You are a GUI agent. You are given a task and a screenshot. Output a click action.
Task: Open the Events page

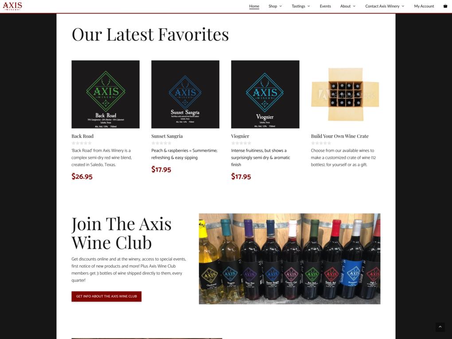click(325, 6)
